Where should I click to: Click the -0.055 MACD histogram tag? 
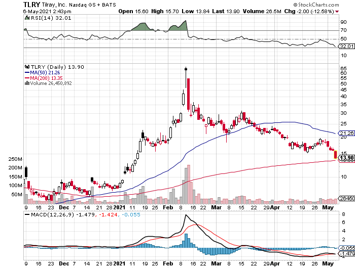346,248
